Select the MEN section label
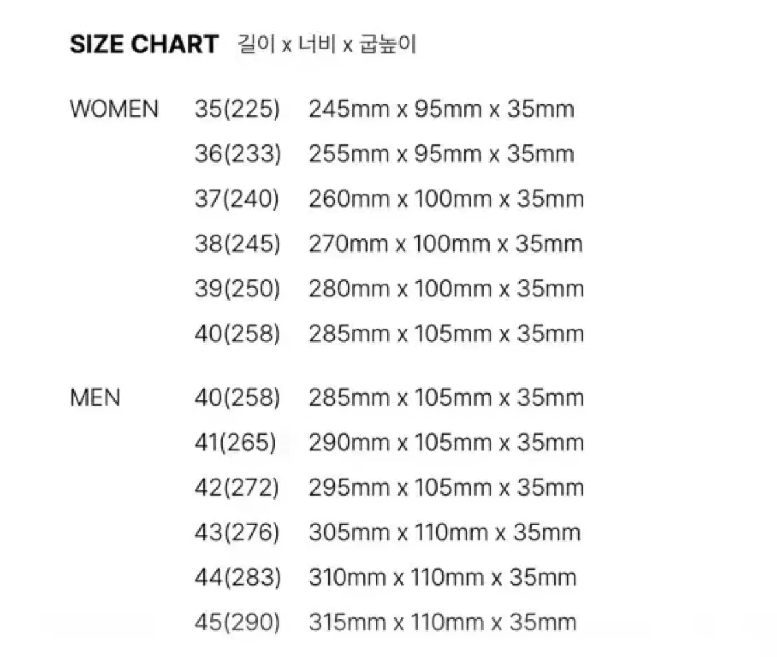This screenshot has height=657, width=777. tap(95, 397)
